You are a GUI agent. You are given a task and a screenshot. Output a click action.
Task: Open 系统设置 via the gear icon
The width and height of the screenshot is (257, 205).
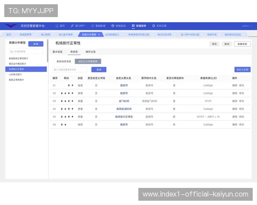click(x=153, y=26)
